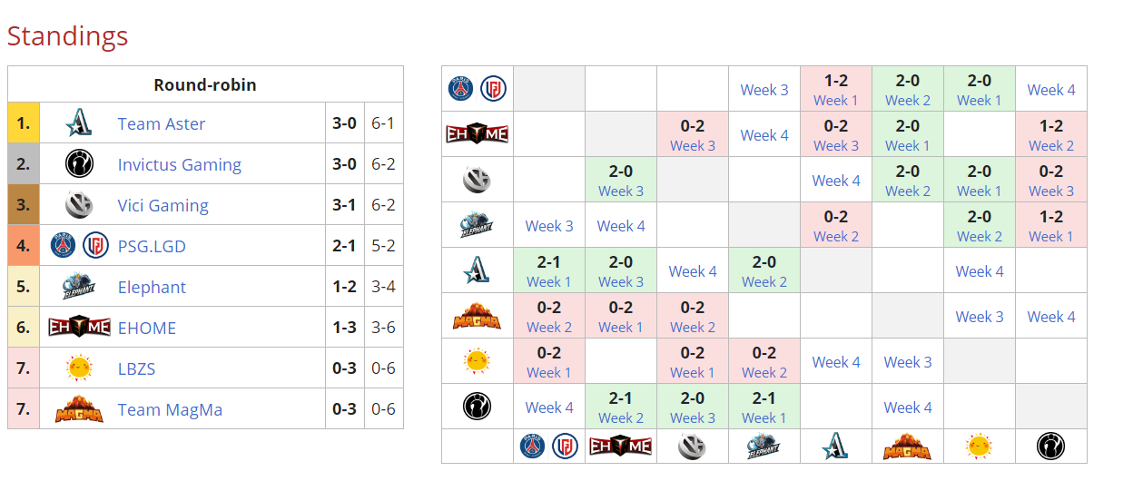The image size is (1143, 481).
Task: Go to the Team MagMa name link
Action: (170, 409)
